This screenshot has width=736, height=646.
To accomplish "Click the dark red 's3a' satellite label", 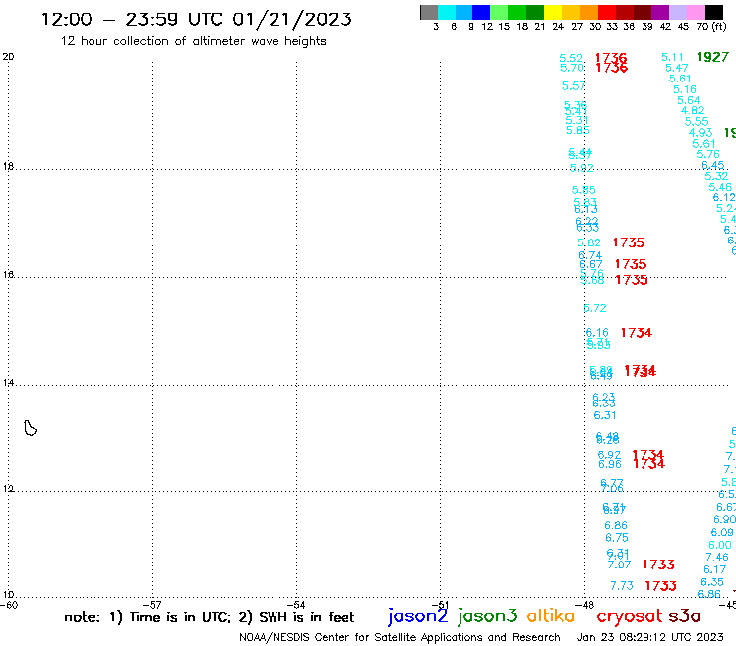I will coord(685,616).
